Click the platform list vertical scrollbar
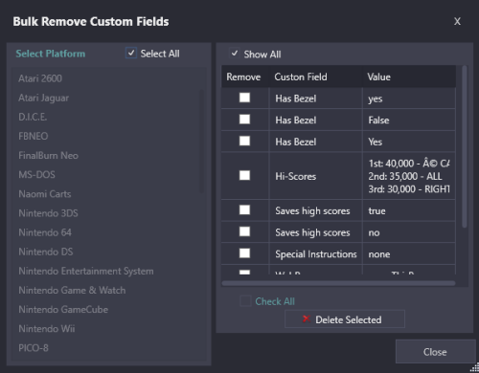 201,141
